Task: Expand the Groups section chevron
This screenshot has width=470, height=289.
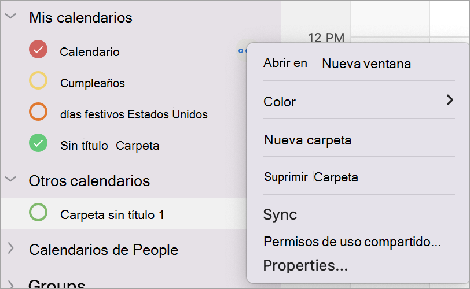Action: 11,284
